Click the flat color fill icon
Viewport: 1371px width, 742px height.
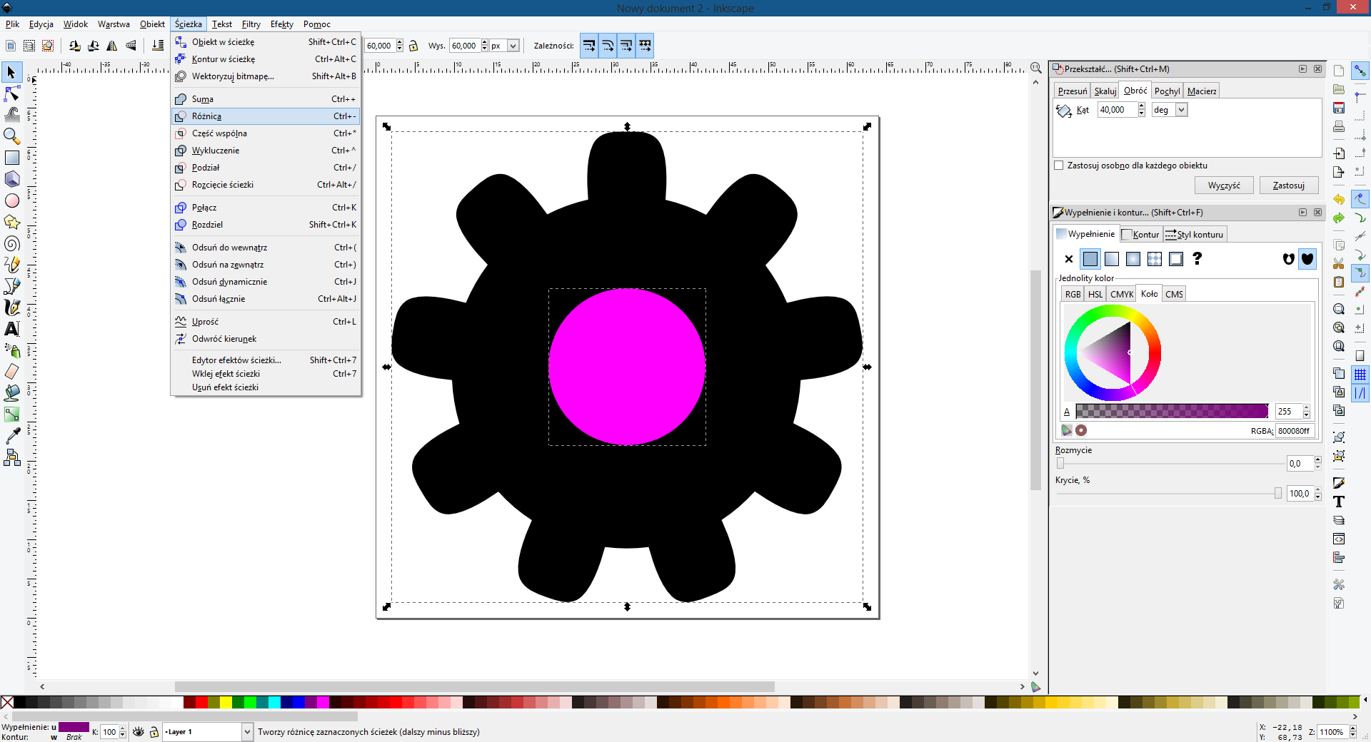[x=1090, y=259]
